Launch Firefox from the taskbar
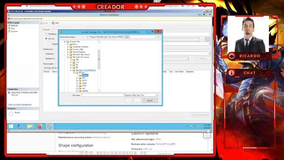Screen dimensions: 284x160 pyautogui.click(x=40, y=126)
